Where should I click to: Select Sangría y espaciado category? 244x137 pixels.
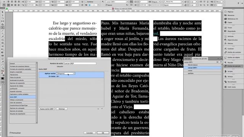(22, 72)
